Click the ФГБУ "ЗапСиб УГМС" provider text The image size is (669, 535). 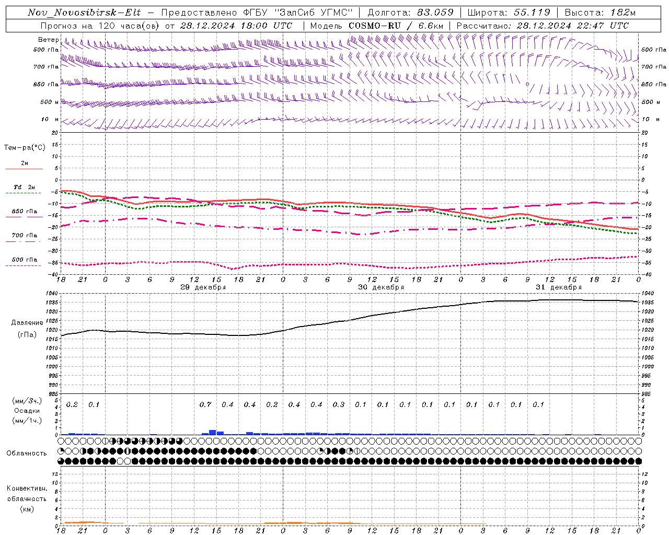tap(298, 13)
